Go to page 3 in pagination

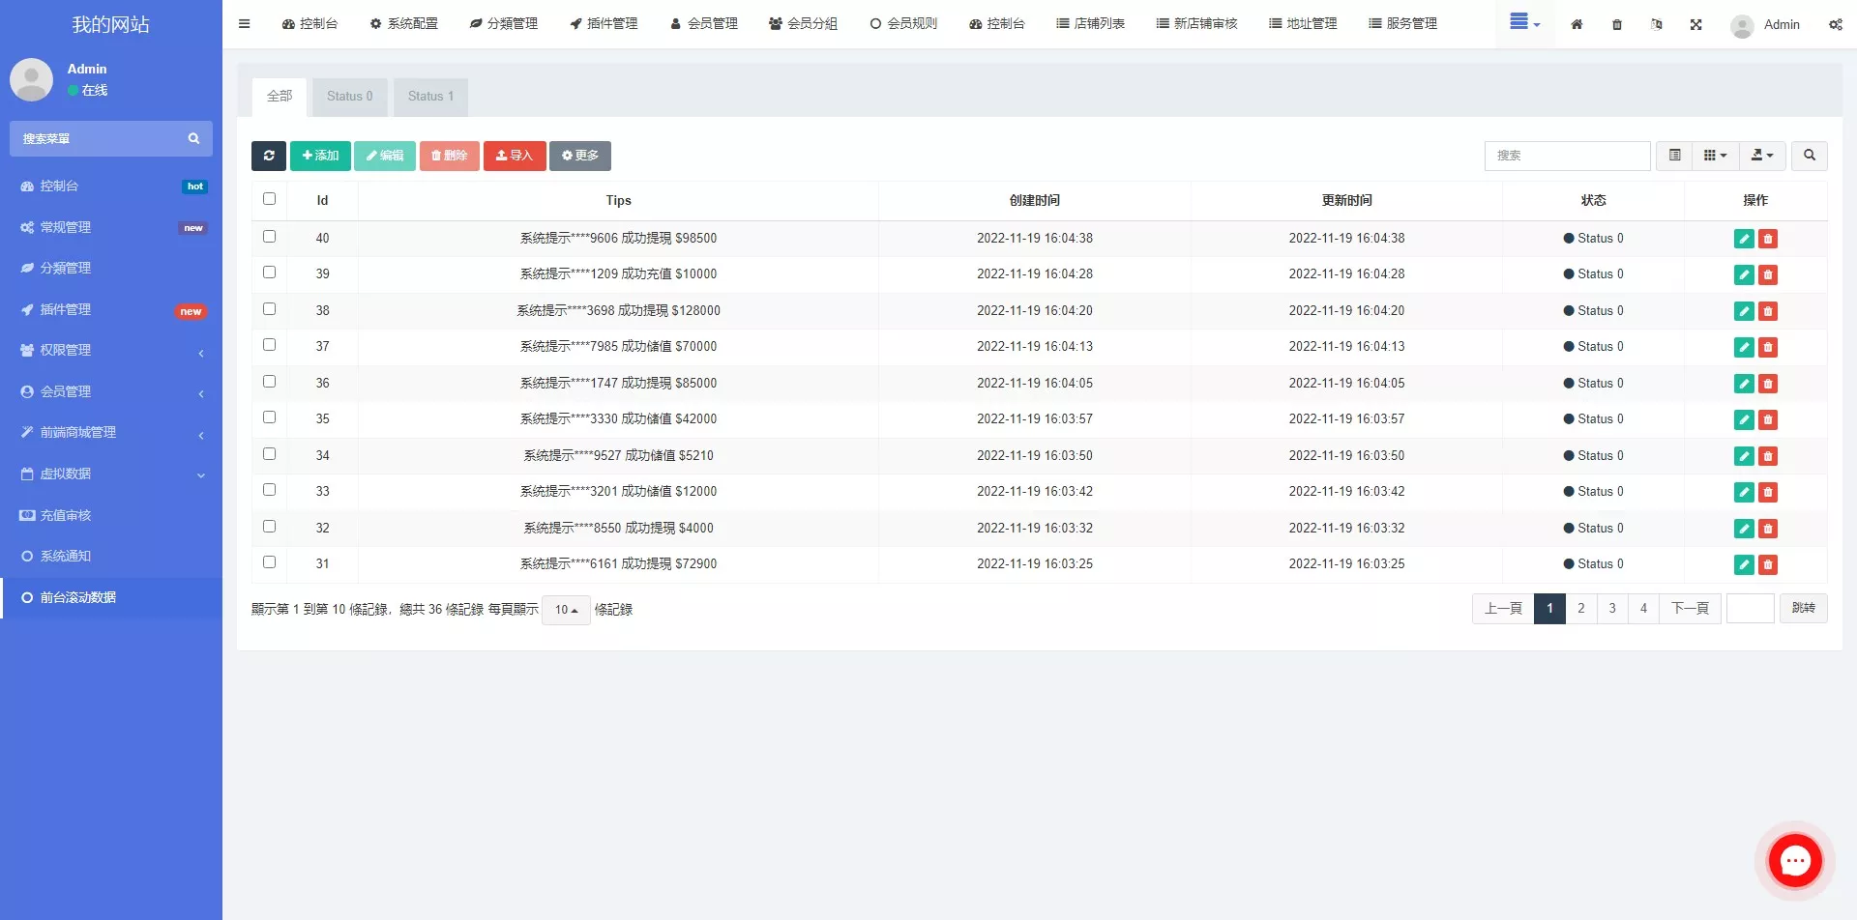(x=1612, y=608)
